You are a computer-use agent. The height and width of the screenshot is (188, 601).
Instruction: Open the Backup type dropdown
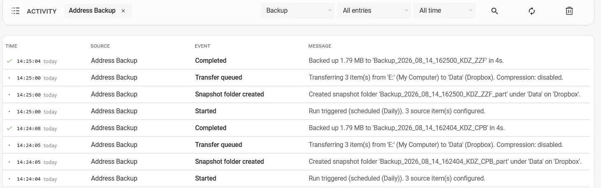(298, 11)
